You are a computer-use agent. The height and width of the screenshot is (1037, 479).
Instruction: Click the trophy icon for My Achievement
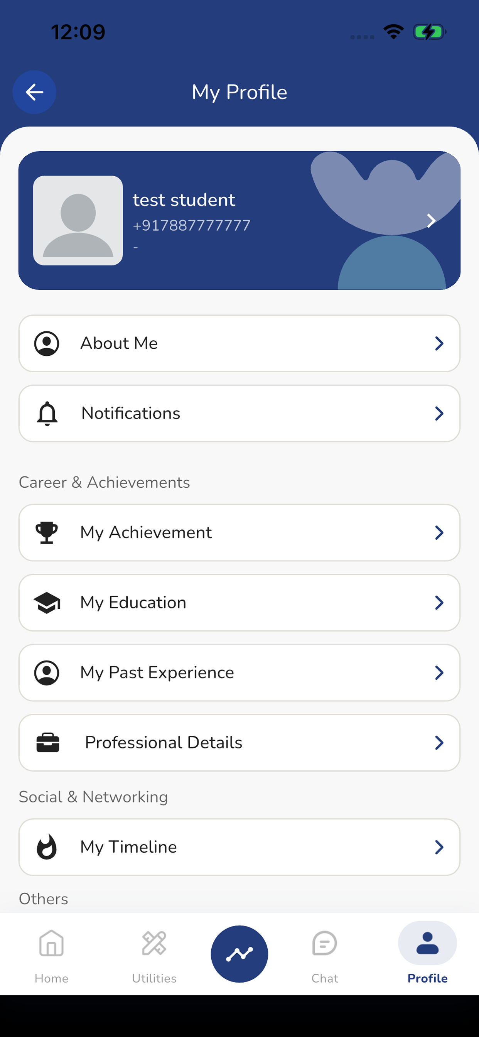47,533
